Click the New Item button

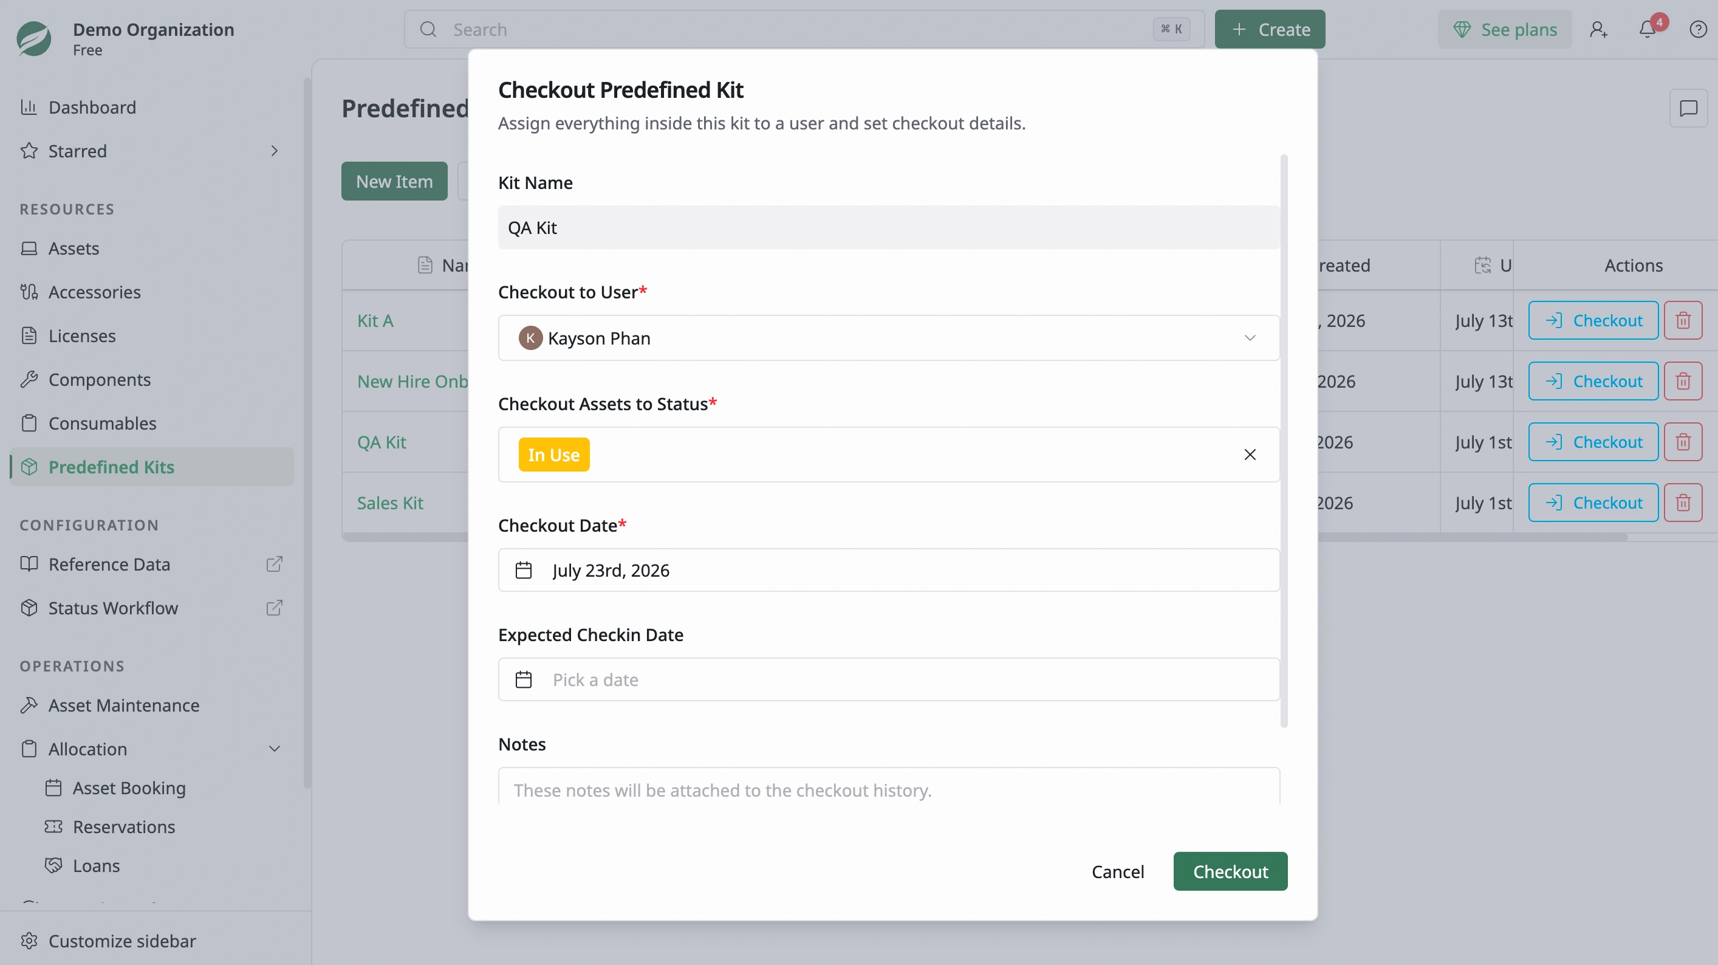pyautogui.click(x=394, y=181)
